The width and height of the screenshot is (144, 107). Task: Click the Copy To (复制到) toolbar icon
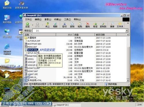point(103,25)
